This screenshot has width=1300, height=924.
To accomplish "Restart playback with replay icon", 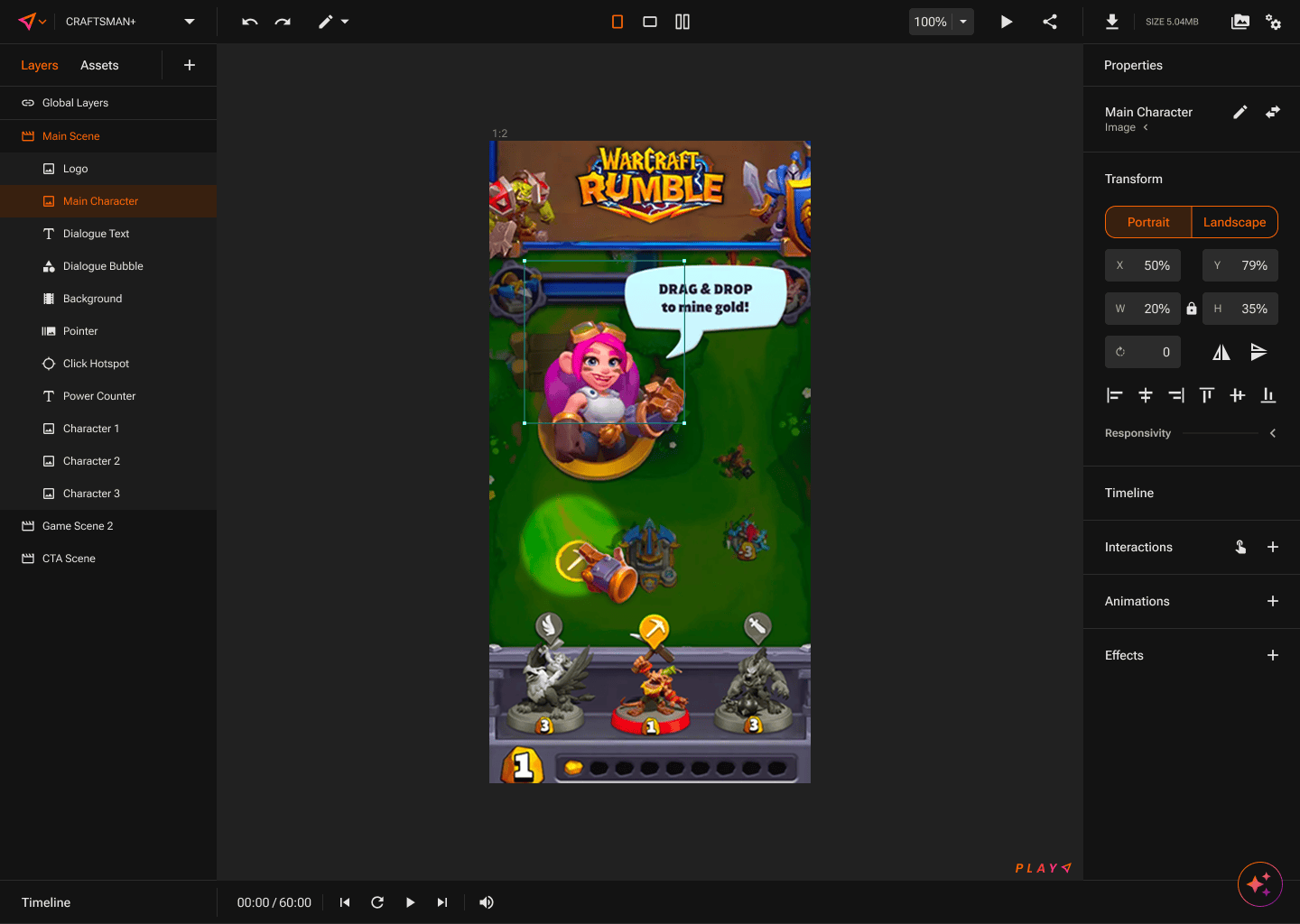I will click(x=377, y=902).
